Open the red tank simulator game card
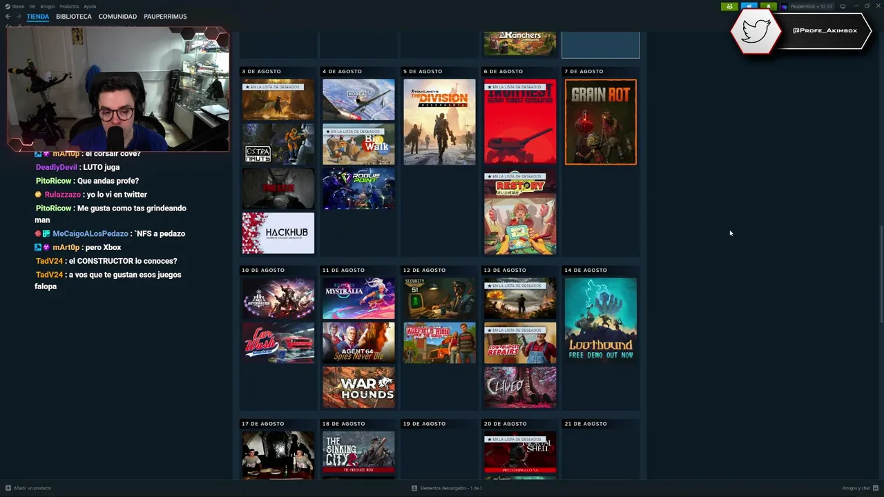The image size is (884, 497). click(520, 122)
